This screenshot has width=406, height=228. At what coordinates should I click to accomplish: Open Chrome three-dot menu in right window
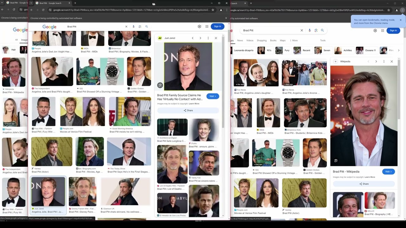(x=403, y=10)
